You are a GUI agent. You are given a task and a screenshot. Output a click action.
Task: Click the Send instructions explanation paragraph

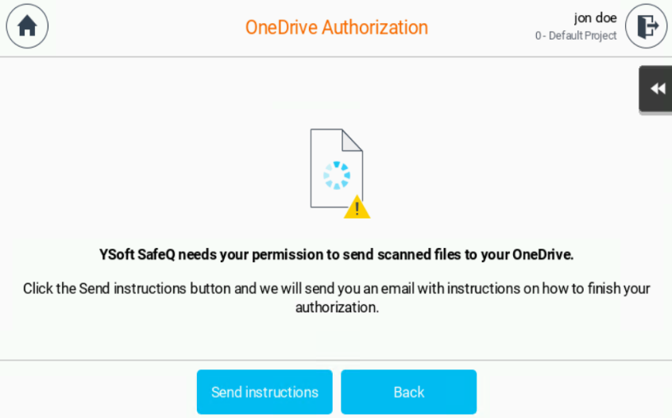pyautogui.click(x=337, y=298)
